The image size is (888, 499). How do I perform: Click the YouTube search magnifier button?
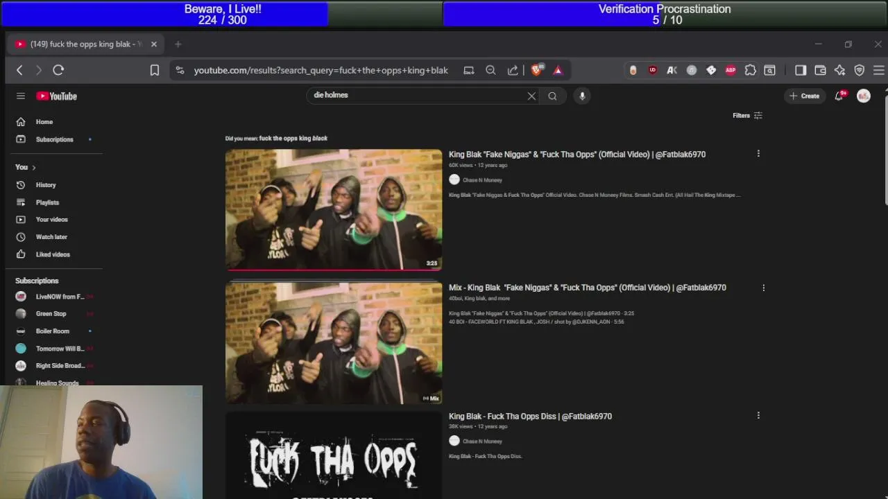552,96
